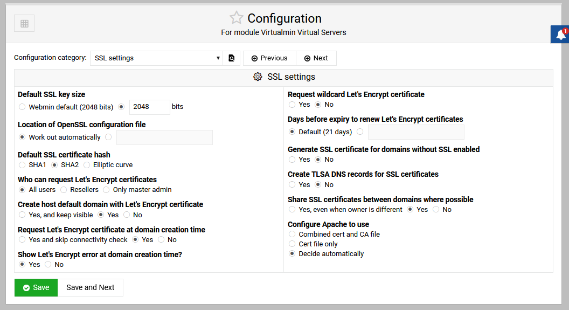Click the OpenSSL configuration file path field
Image resolution: width=569 pixels, height=310 pixels.
(x=164, y=137)
